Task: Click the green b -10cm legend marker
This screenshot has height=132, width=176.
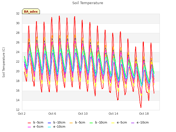Action: (x=91, y=123)
